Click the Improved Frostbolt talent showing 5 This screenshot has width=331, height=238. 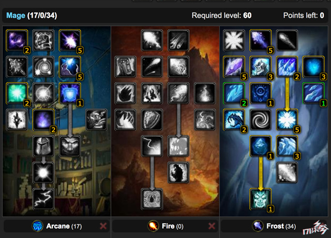point(260,40)
